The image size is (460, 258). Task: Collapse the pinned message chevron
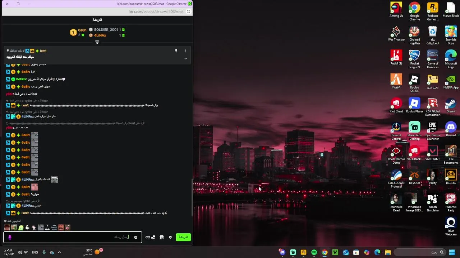[185, 58]
